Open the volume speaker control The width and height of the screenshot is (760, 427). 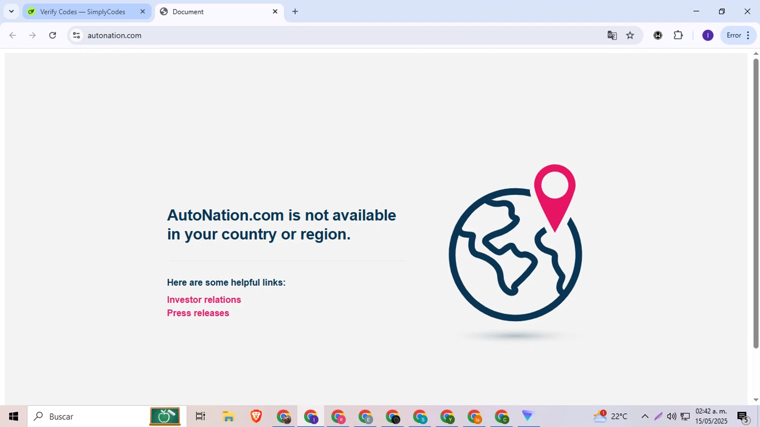click(671, 416)
